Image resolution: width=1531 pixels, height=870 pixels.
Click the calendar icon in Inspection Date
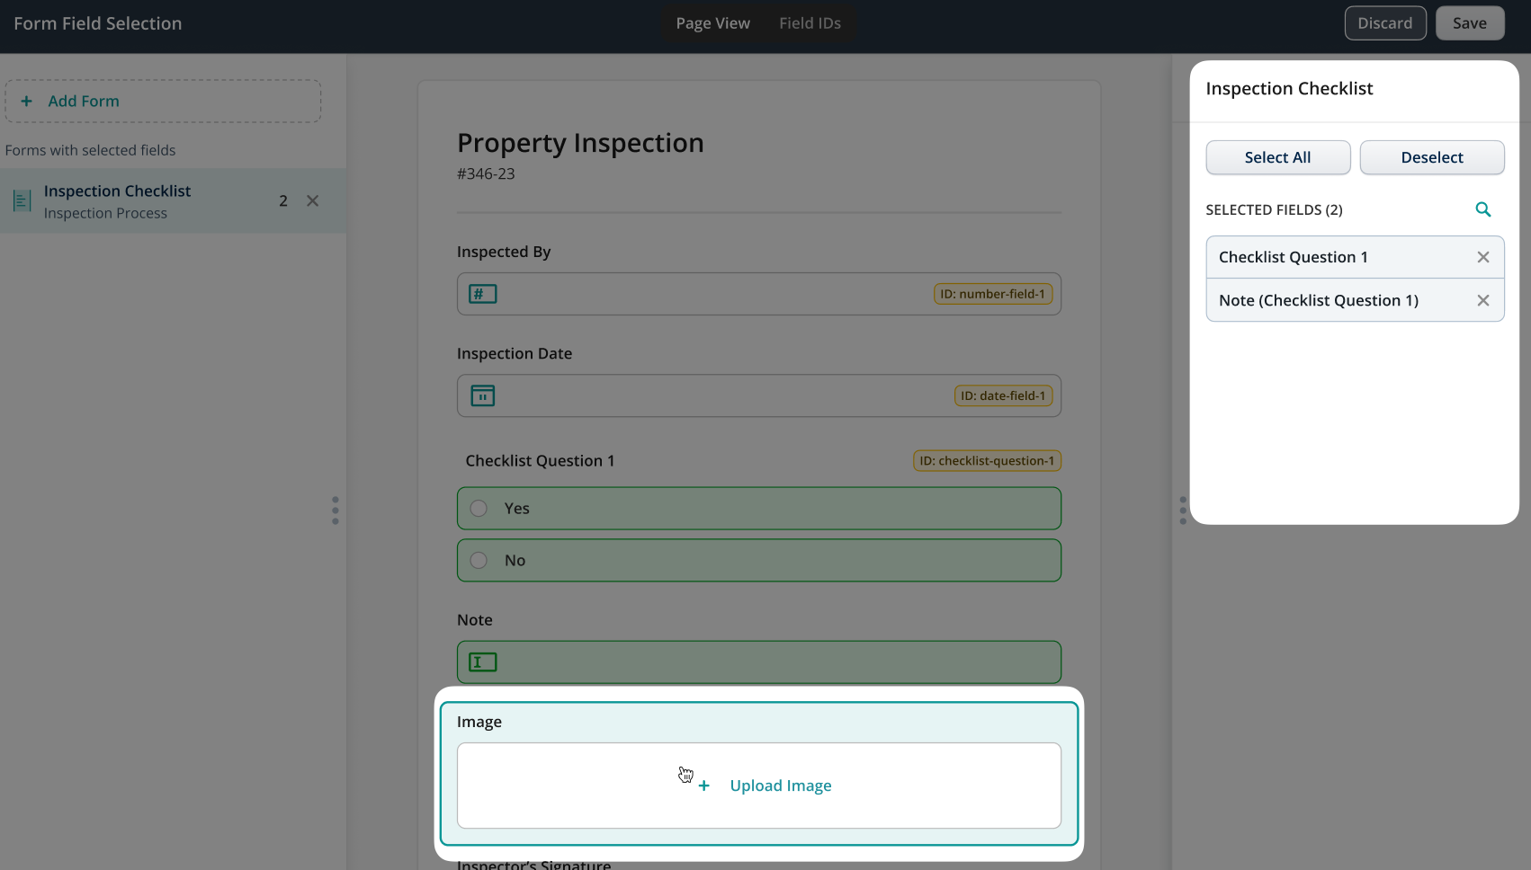click(482, 395)
